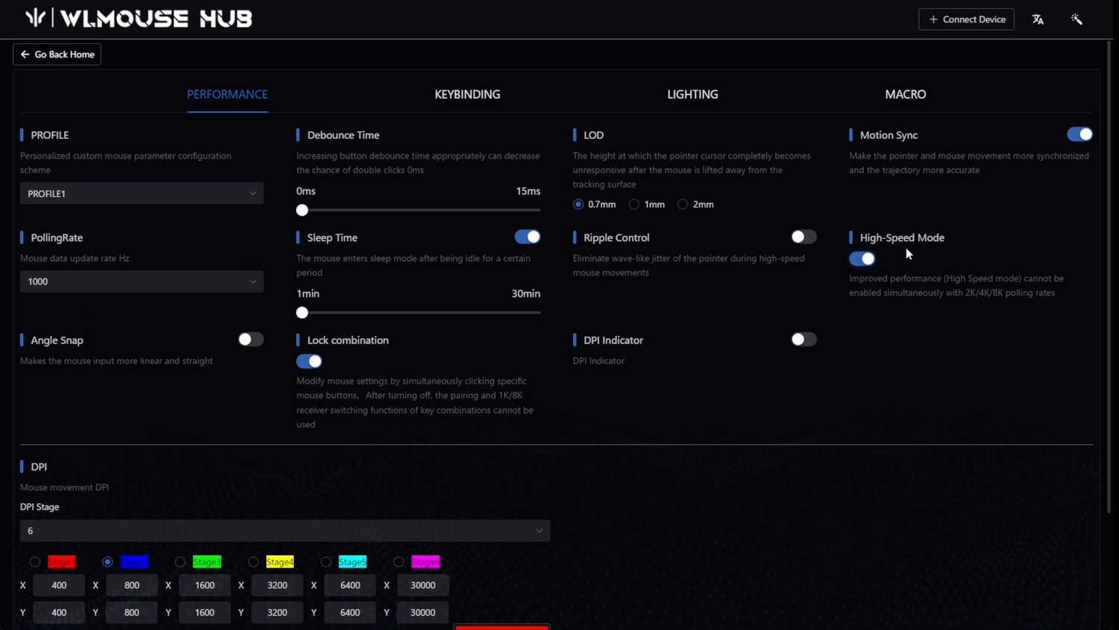Select 1mm LOD height
This screenshot has width=1119, height=630.
pos(634,204)
